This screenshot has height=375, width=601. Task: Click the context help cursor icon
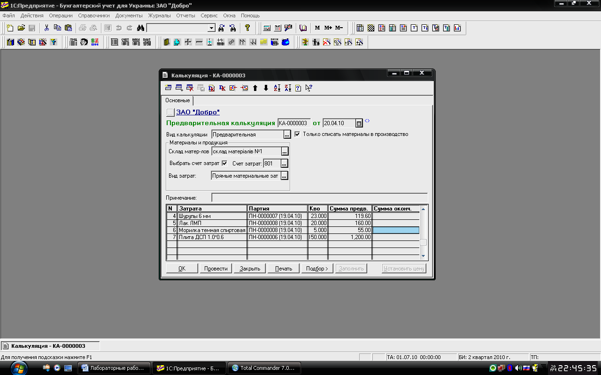309,88
